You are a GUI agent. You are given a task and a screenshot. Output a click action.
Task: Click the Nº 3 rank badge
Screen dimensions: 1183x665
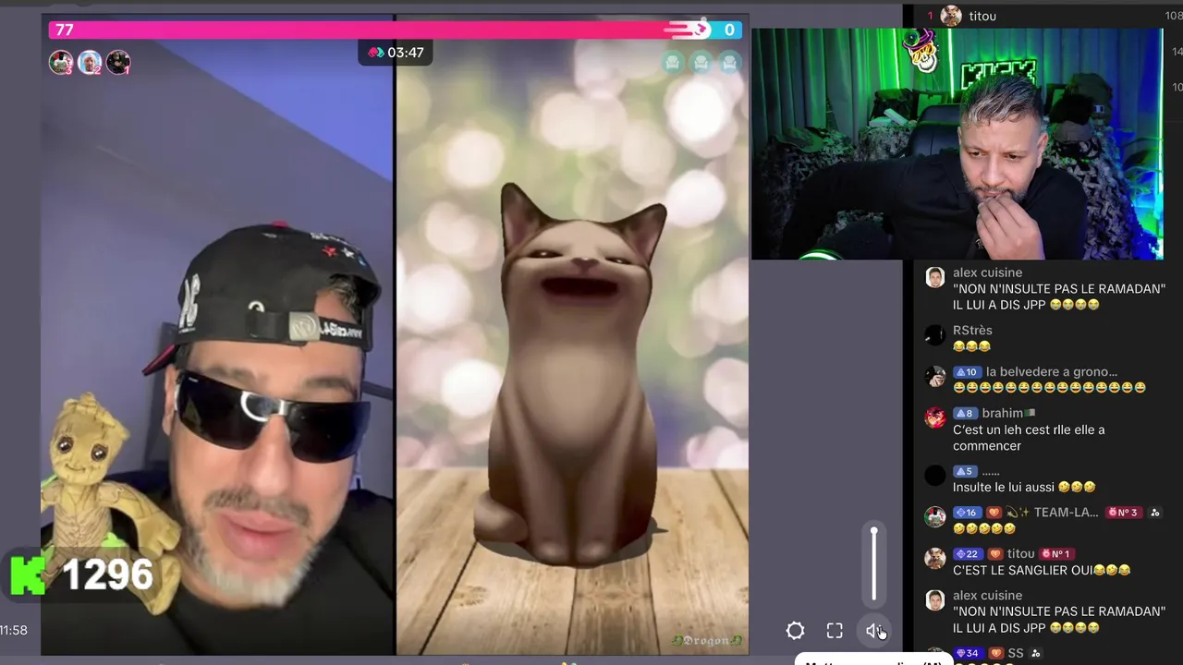1122,512
